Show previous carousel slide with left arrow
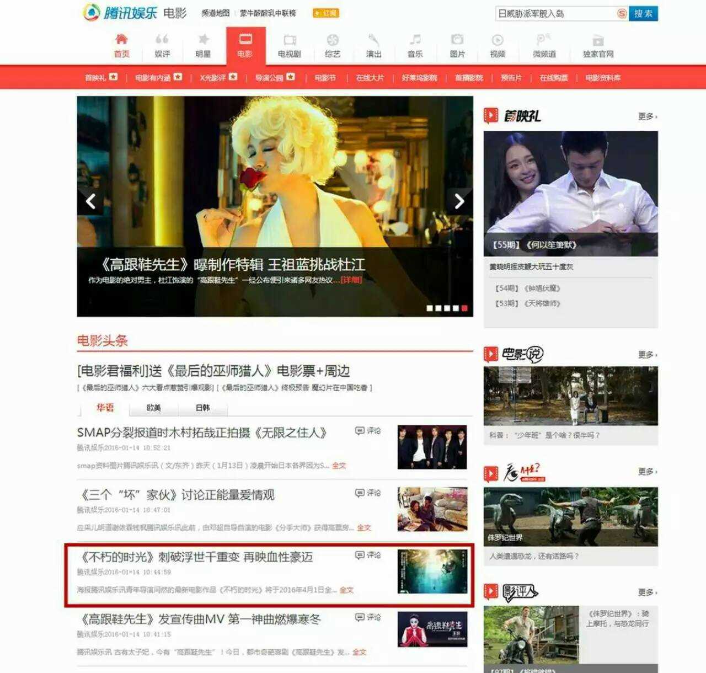 91,201
